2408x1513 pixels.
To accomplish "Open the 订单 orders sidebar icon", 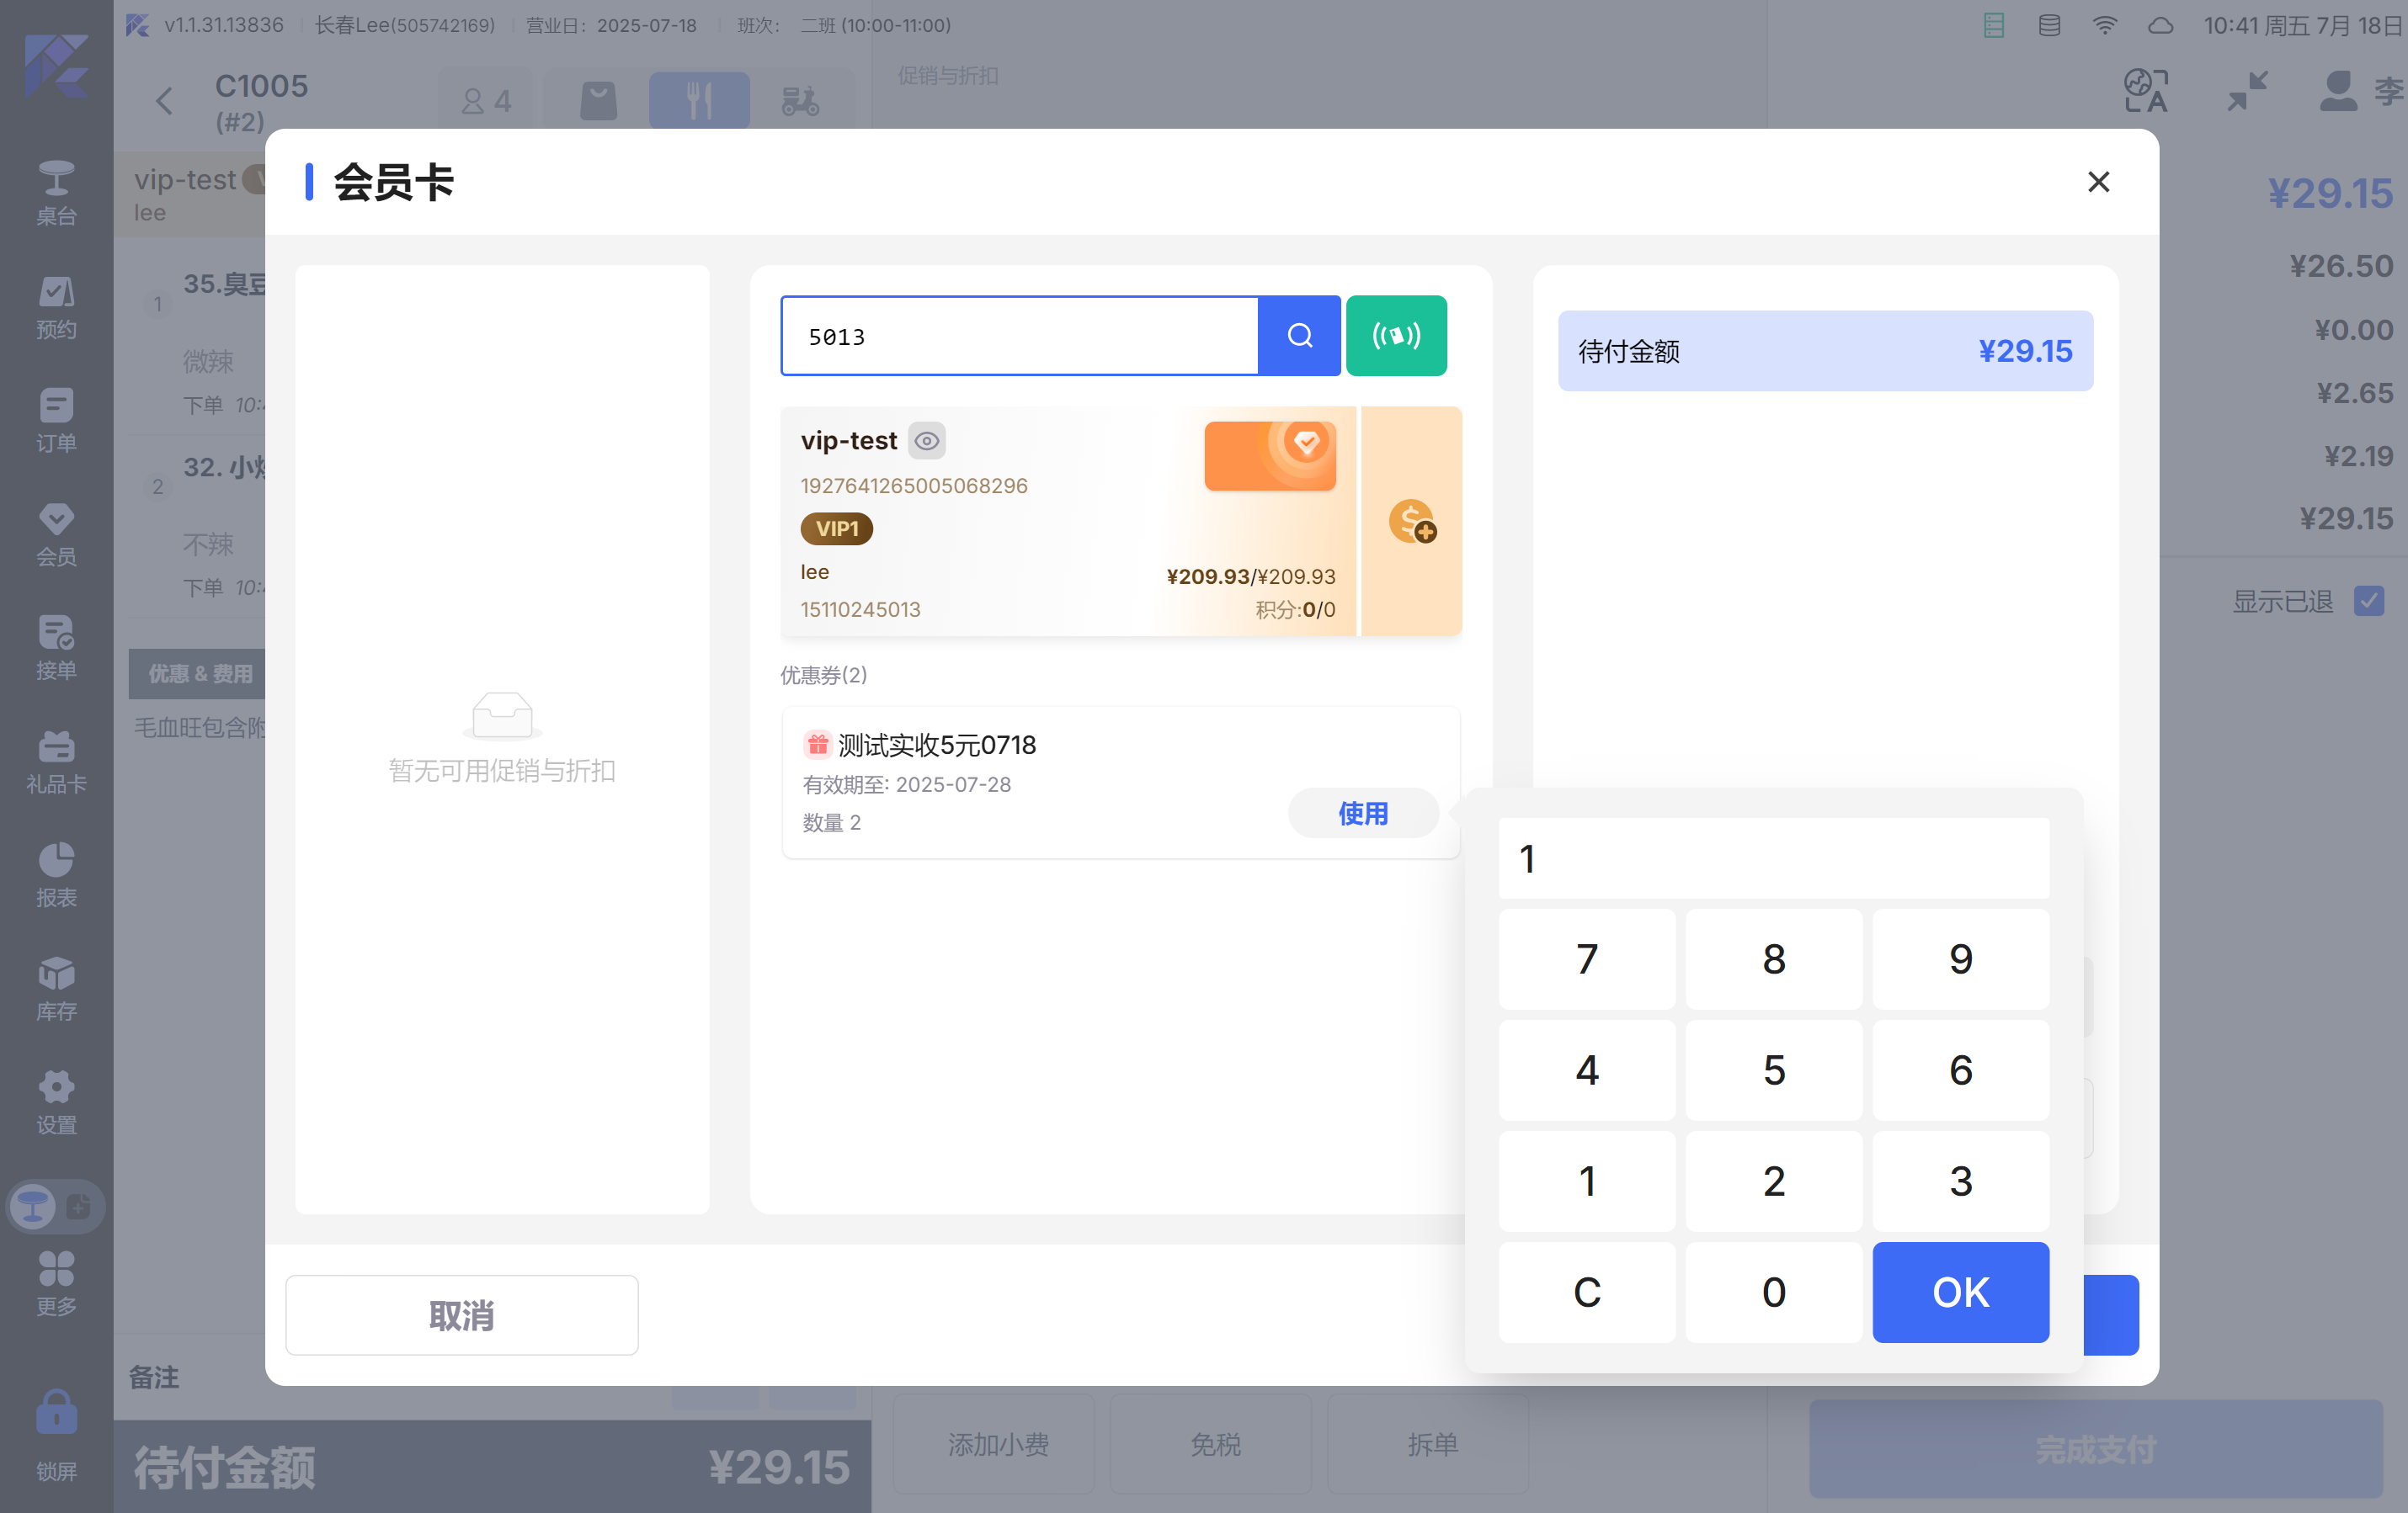I will point(56,420).
